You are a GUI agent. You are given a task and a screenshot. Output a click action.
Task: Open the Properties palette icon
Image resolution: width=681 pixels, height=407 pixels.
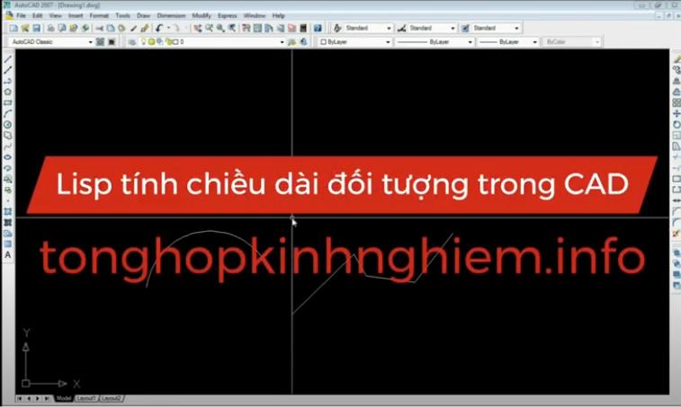click(x=246, y=28)
